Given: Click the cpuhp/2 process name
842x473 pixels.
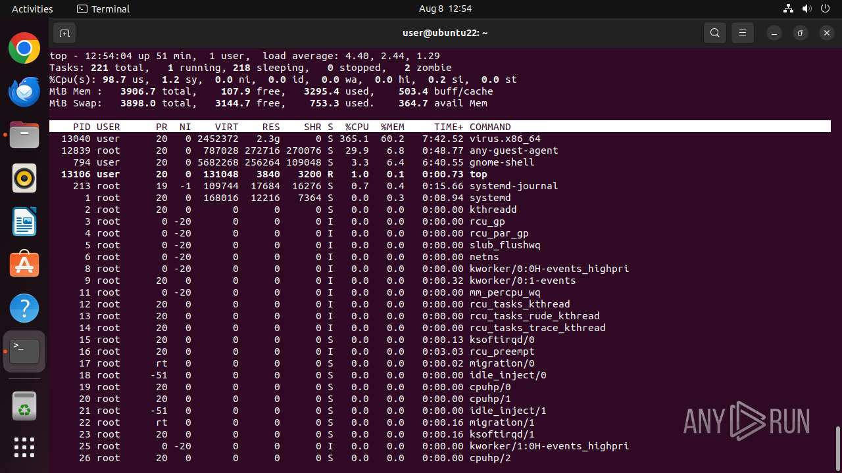Looking at the screenshot, I should (490, 458).
